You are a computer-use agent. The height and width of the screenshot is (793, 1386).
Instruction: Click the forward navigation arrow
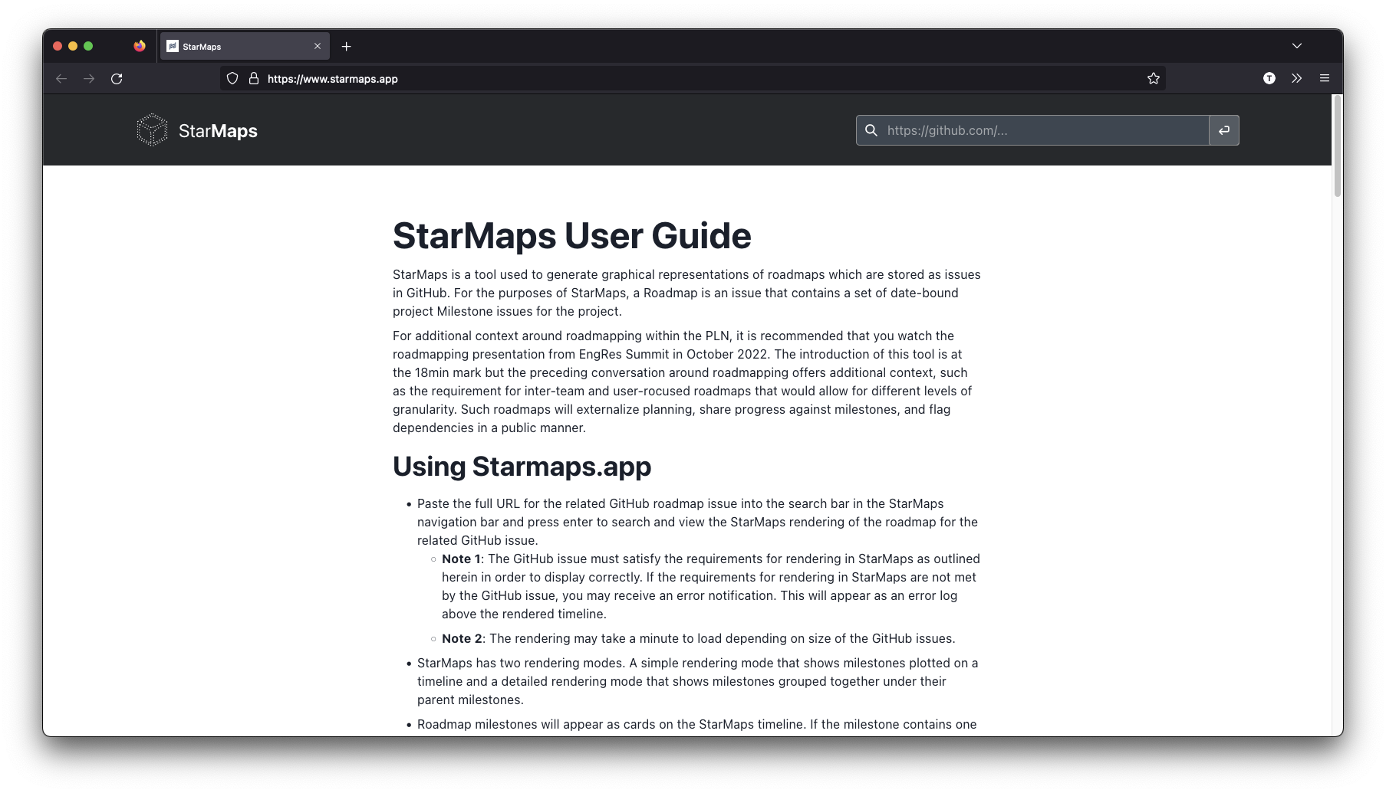tap(90, 78)
